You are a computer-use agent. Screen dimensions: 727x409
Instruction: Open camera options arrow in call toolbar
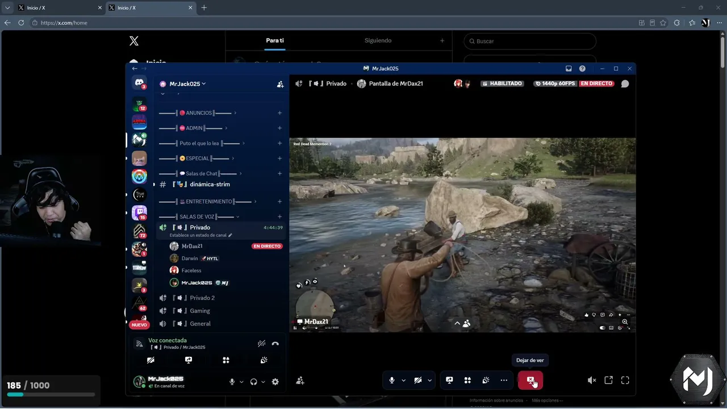[x=430, y=381]
